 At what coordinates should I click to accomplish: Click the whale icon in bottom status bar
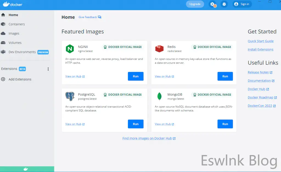[26, 169]
